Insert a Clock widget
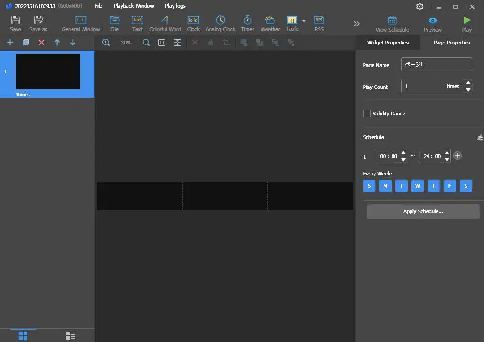The image size is (484, 342). pos(193,22)
